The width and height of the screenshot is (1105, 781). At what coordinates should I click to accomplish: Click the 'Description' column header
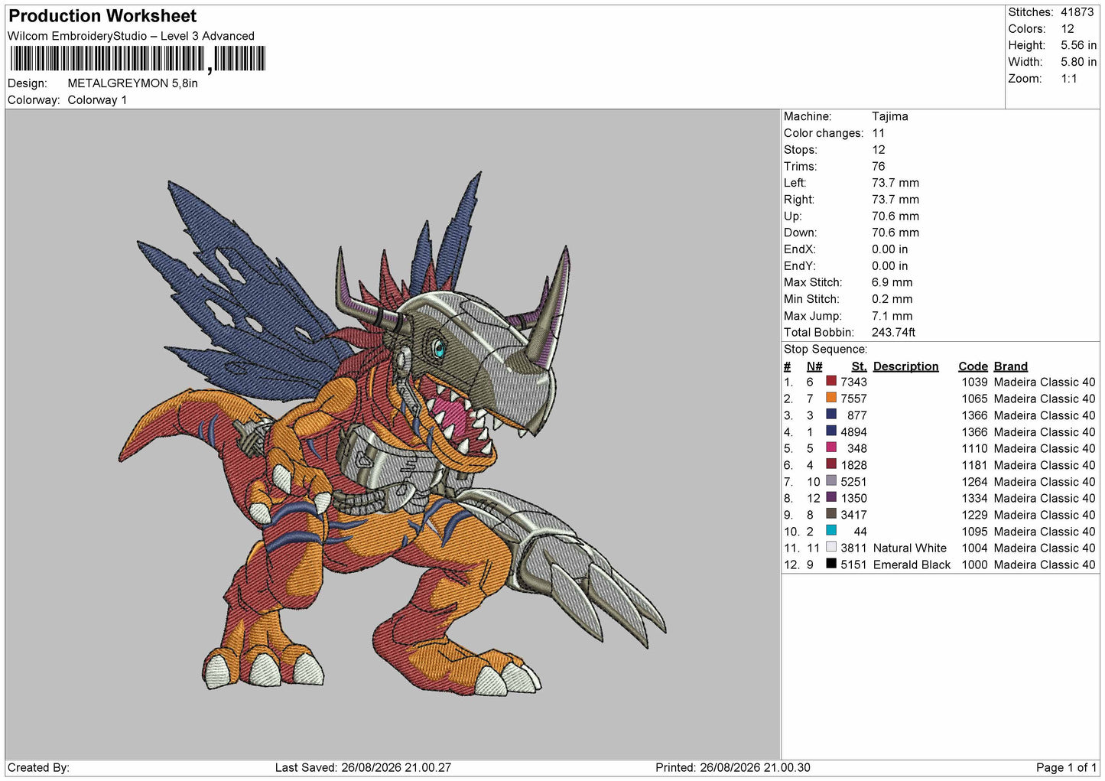[x=905, y=366]
